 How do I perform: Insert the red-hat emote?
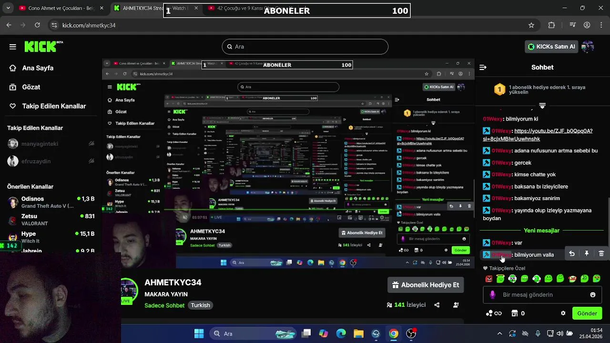point(572,279)
